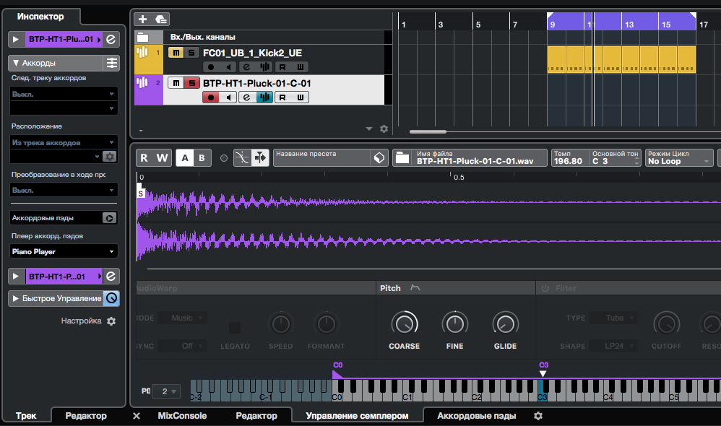
Task: Collapse the Аккорды inspector section
Action: tap(16, 63)
